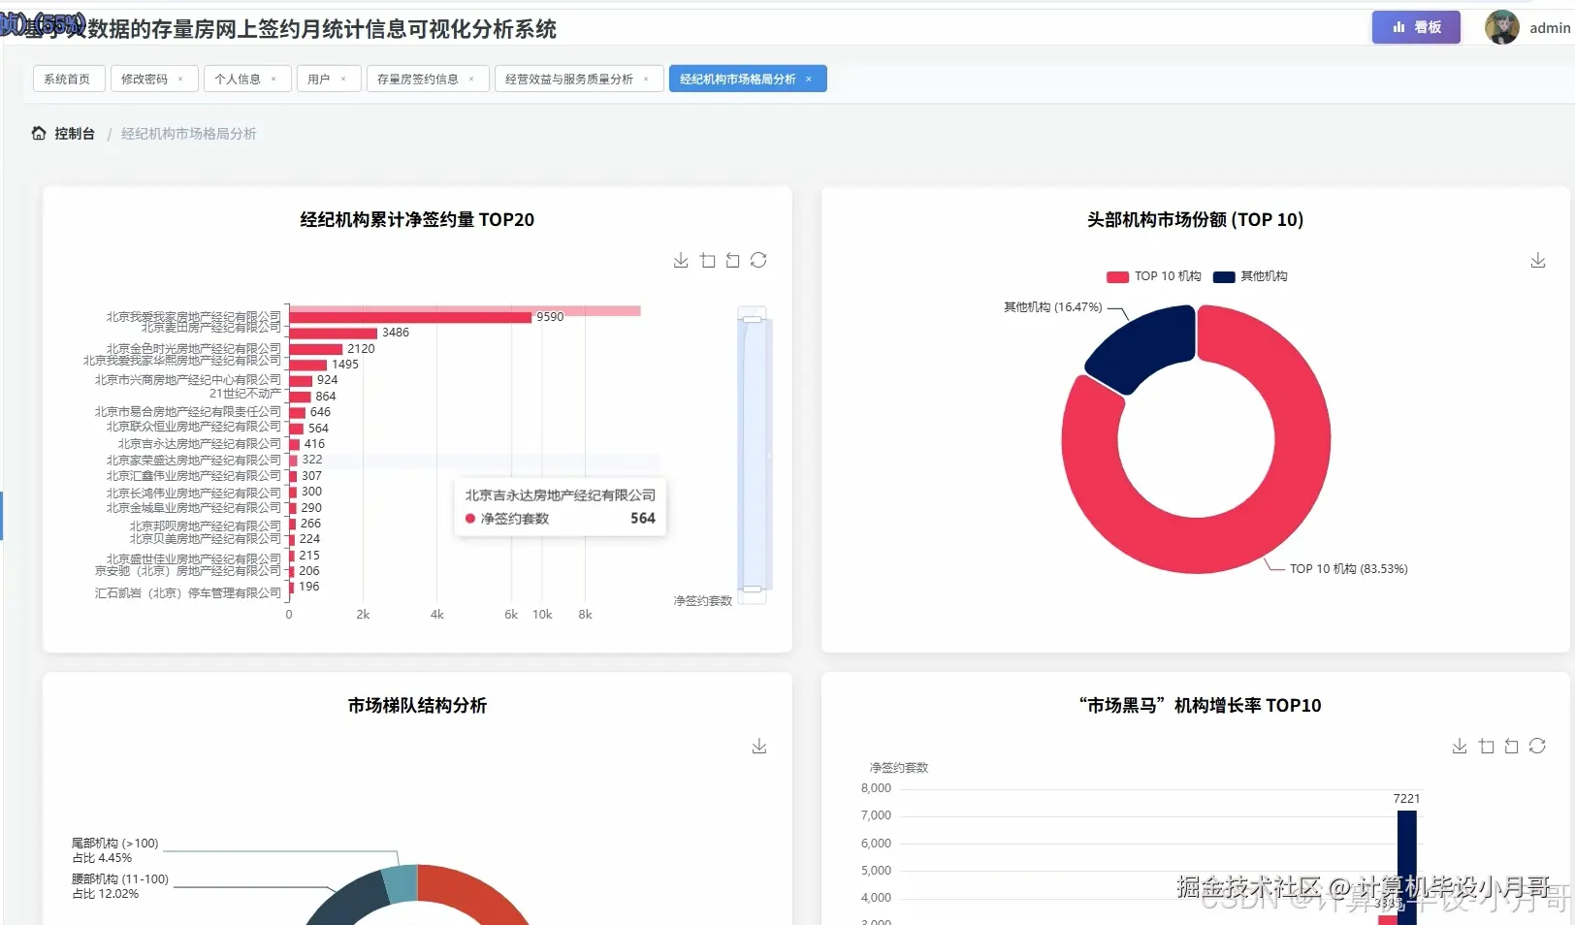Image resolution: width=1575 pixels, height=925 pixels.
Task: Close the 存量房签约信息 tab
Action: coord(470,79)
